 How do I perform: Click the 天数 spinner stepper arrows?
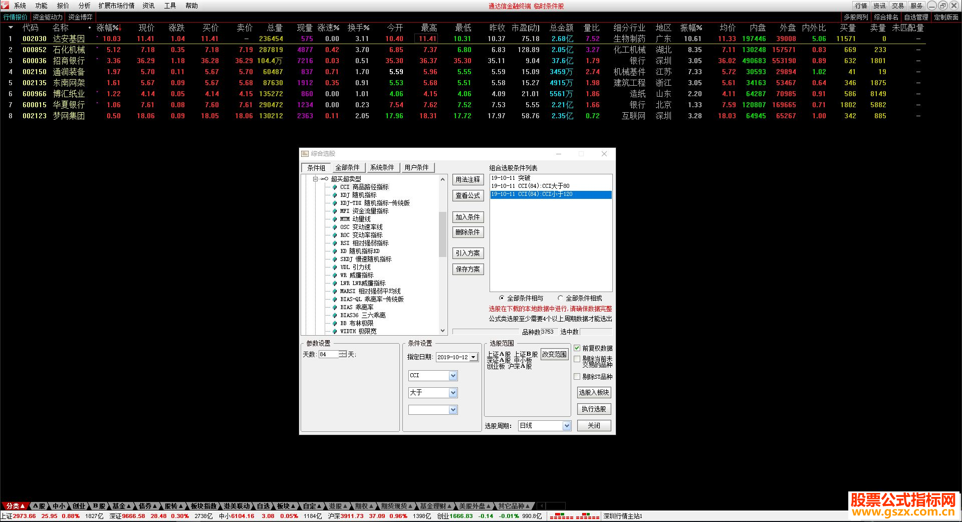343,354
